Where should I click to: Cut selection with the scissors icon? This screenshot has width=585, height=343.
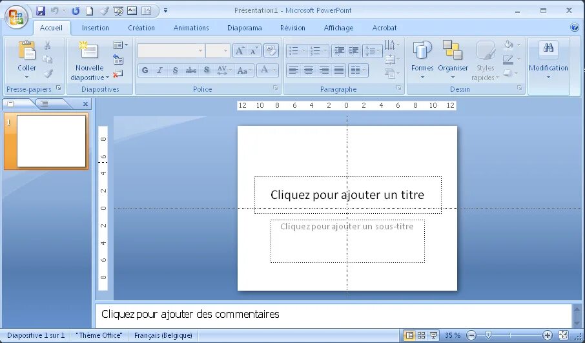47,45
